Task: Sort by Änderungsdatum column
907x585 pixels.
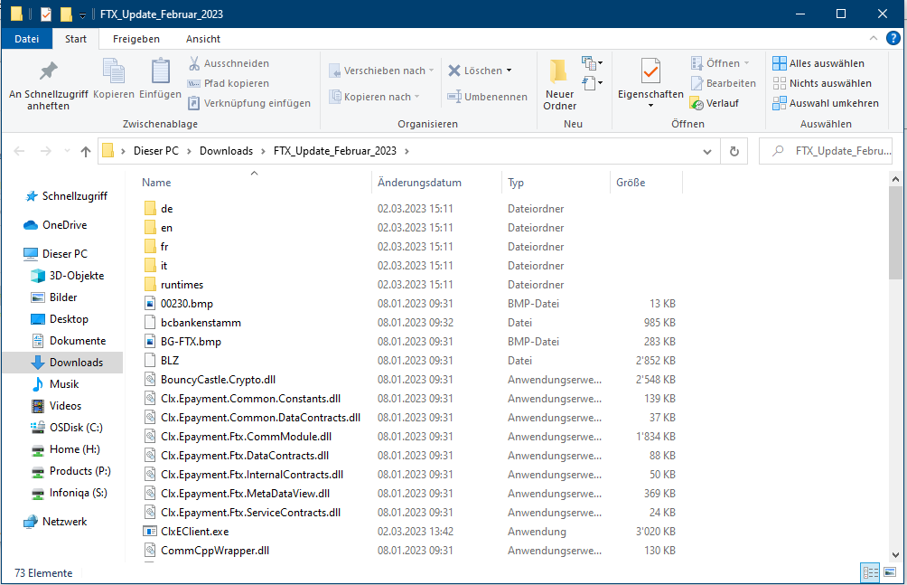Action: click(419, 183)
